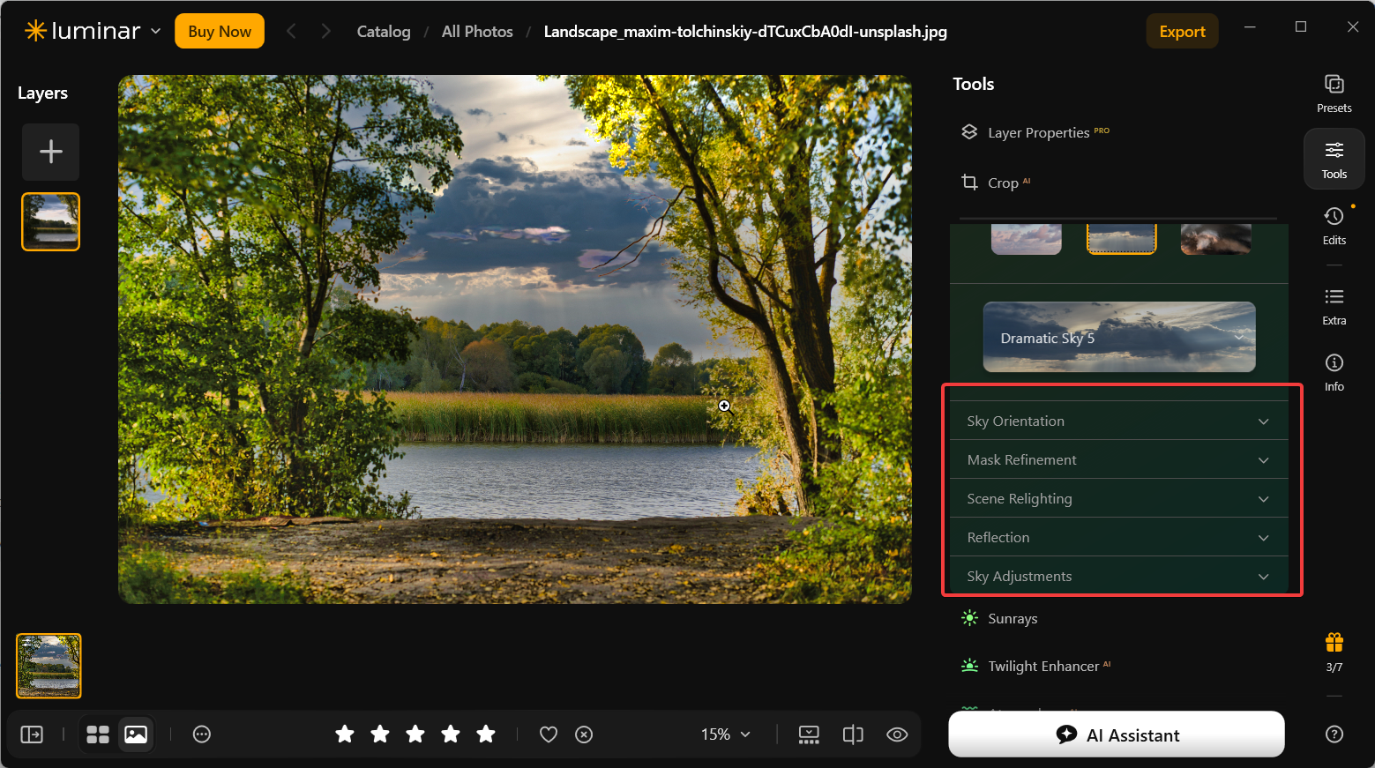The width and height of the screenshot is (1375, 768).
Task: Switch to grid gallery view
Action: point(98,734)
